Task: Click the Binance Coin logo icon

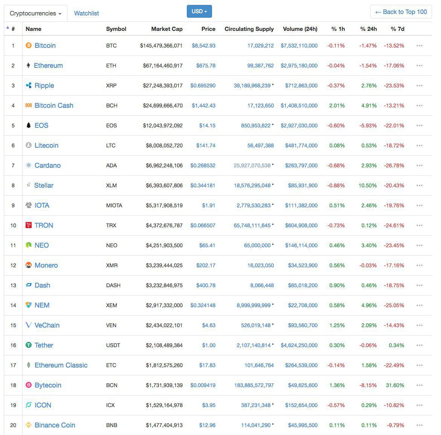Action: [x=28, y=425]
